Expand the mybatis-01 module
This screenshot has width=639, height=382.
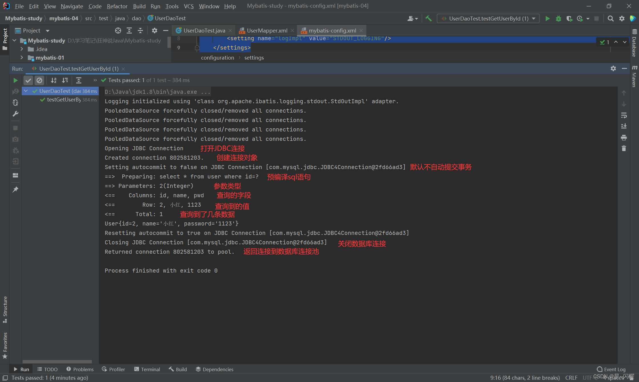(x=22, y=58)
